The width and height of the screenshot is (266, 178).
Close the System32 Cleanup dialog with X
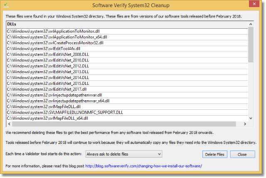254,4
